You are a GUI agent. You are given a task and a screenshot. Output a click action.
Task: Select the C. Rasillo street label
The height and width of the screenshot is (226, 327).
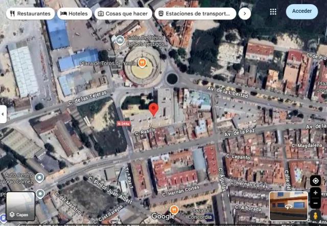tap(145, 132)
